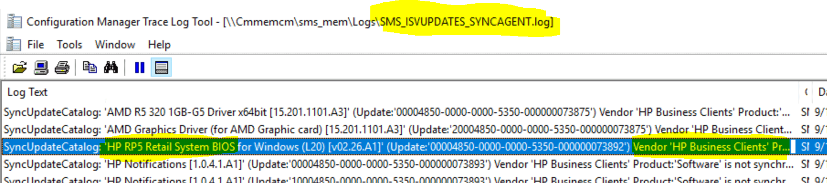This screenshot has height=183, width=827.
Task: Select the AMD R5 320 Driver log row
Action: tap(400, 112)
